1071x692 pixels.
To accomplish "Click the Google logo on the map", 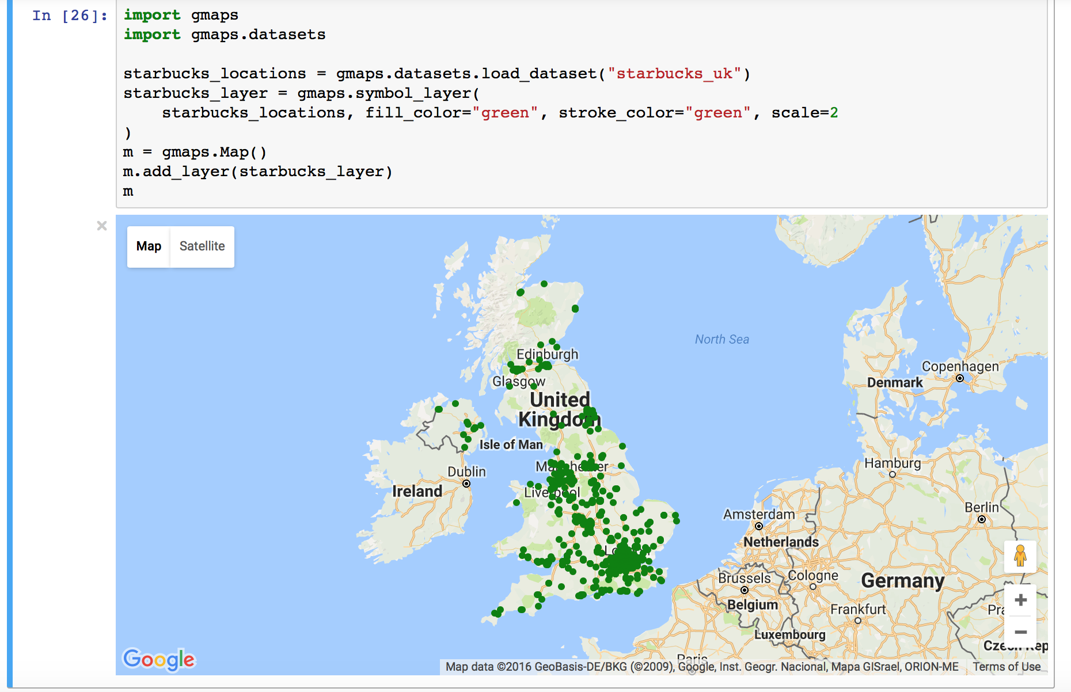I will [x=159, y=659].
